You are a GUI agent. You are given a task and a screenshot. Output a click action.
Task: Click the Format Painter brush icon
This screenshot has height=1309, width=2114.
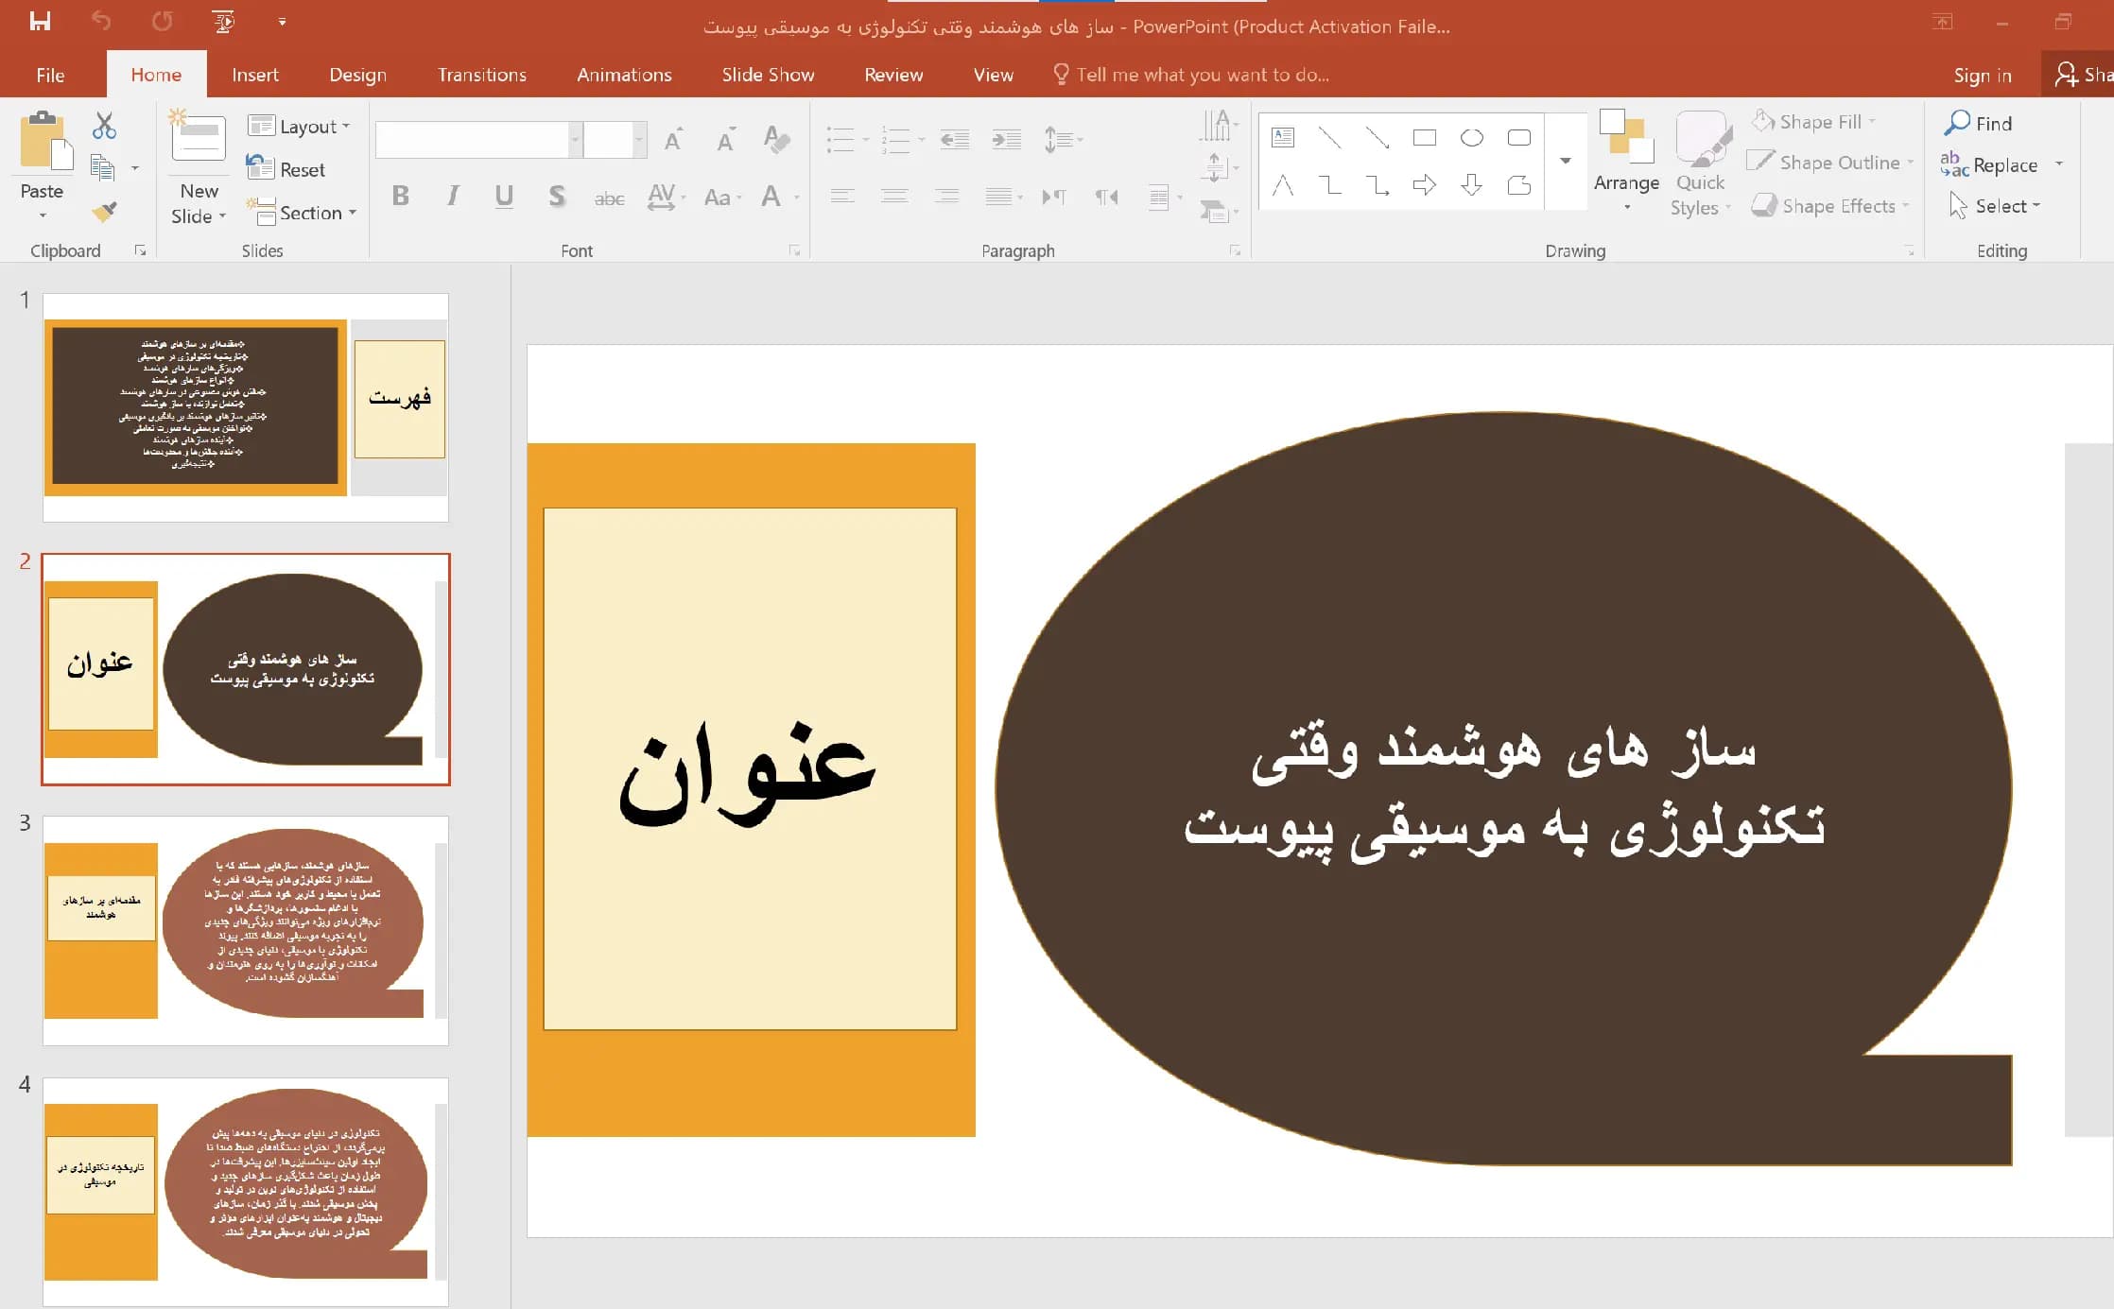(x=104, y=212)
